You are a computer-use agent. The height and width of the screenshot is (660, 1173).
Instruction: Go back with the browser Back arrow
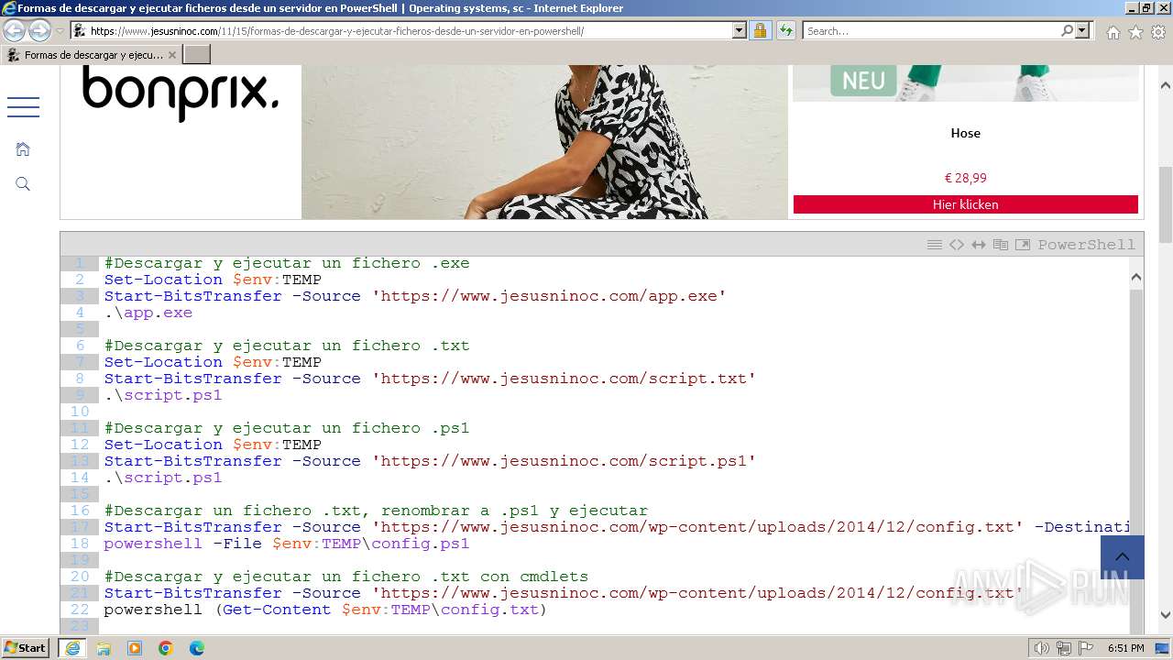pos(15,30)
